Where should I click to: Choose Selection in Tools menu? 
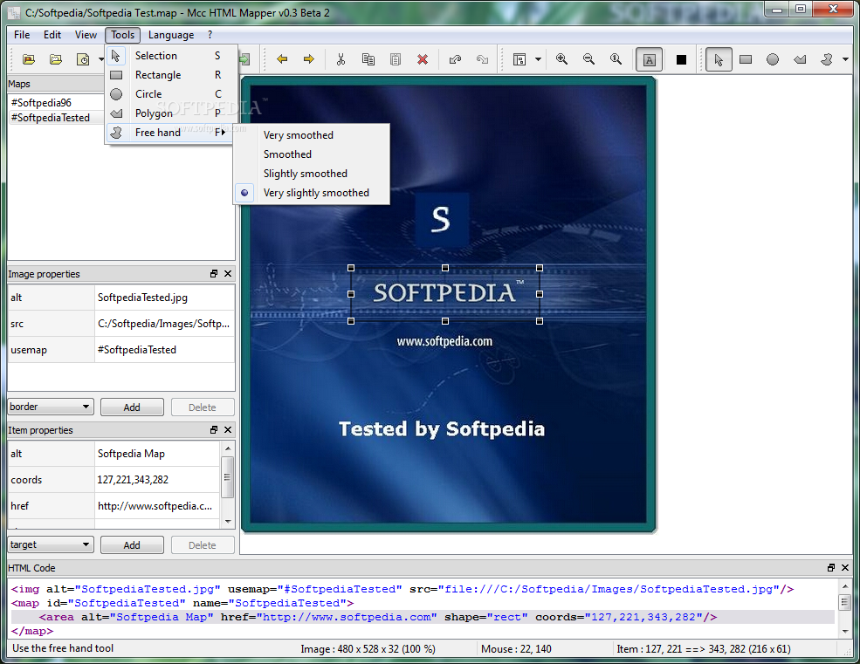point(171,56)
